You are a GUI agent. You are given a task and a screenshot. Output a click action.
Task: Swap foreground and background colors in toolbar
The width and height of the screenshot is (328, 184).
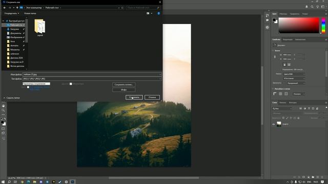point(5,119)
